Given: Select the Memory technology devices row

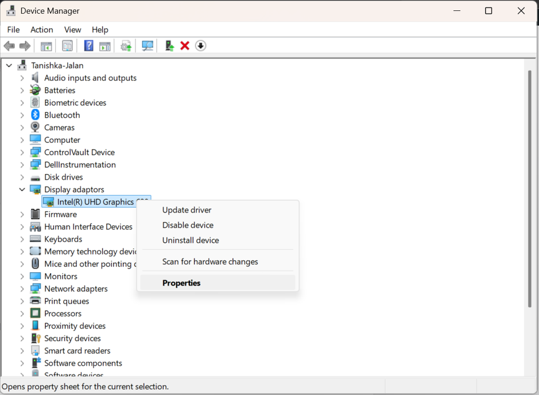Looking at the screenshot, I should click(90, 251).
